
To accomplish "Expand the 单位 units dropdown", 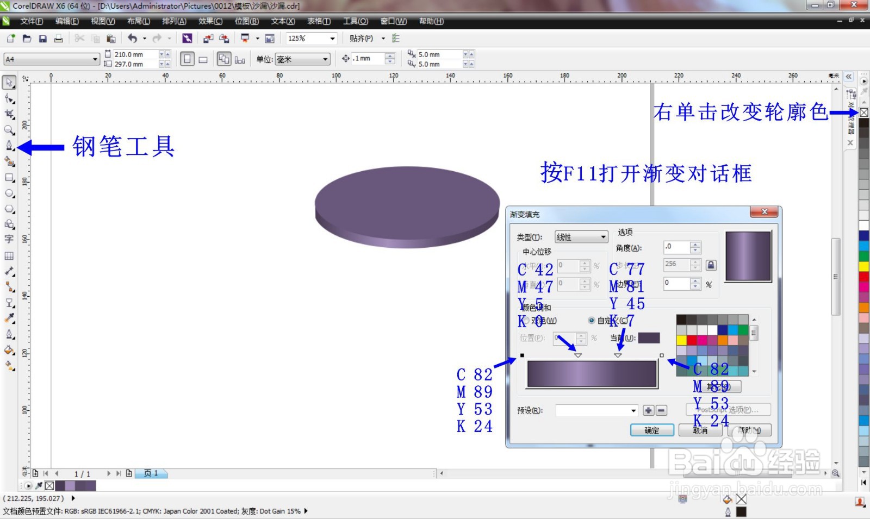I will pos(325,59).
